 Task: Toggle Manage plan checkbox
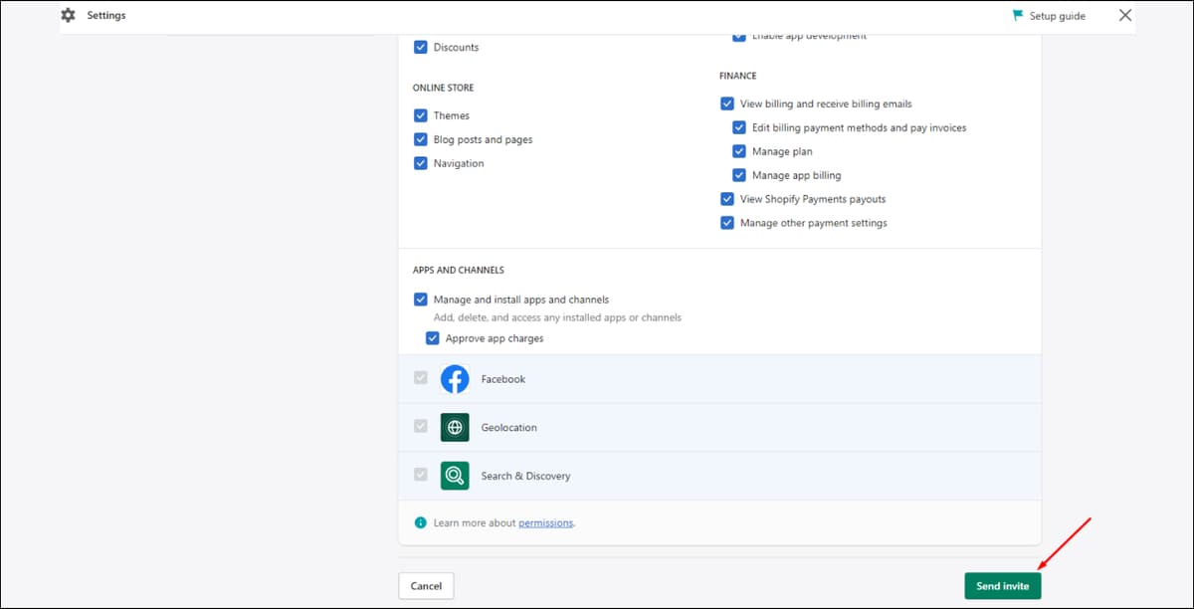[x=739, y=151]
